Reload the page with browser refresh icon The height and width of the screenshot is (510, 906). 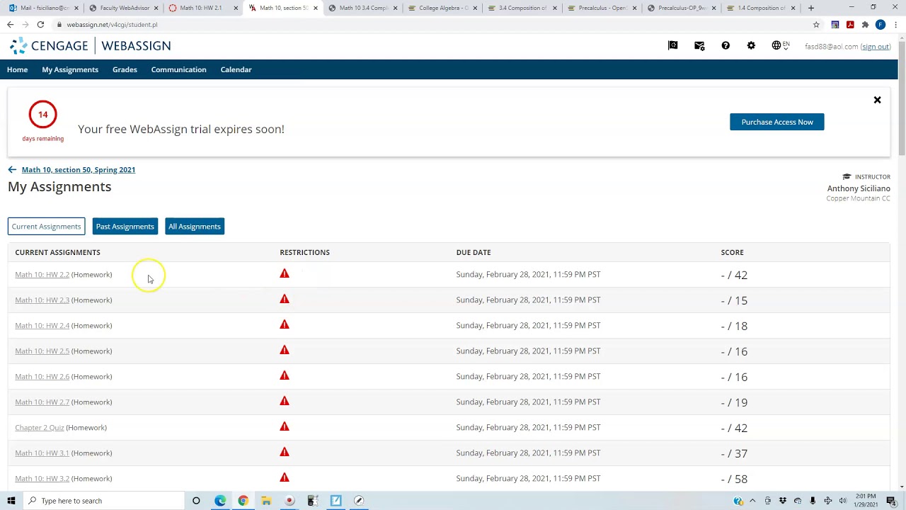40,24
